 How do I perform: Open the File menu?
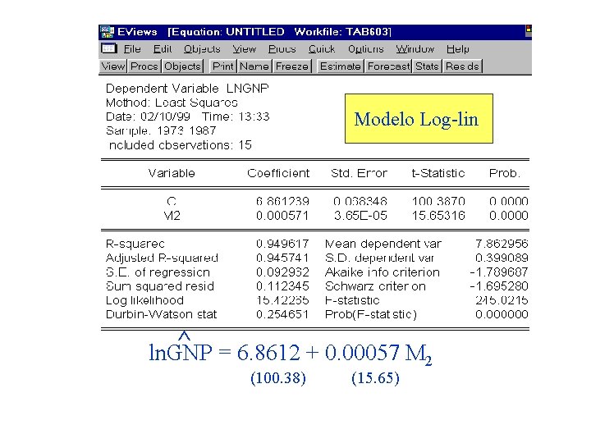(x=132, y=49)
